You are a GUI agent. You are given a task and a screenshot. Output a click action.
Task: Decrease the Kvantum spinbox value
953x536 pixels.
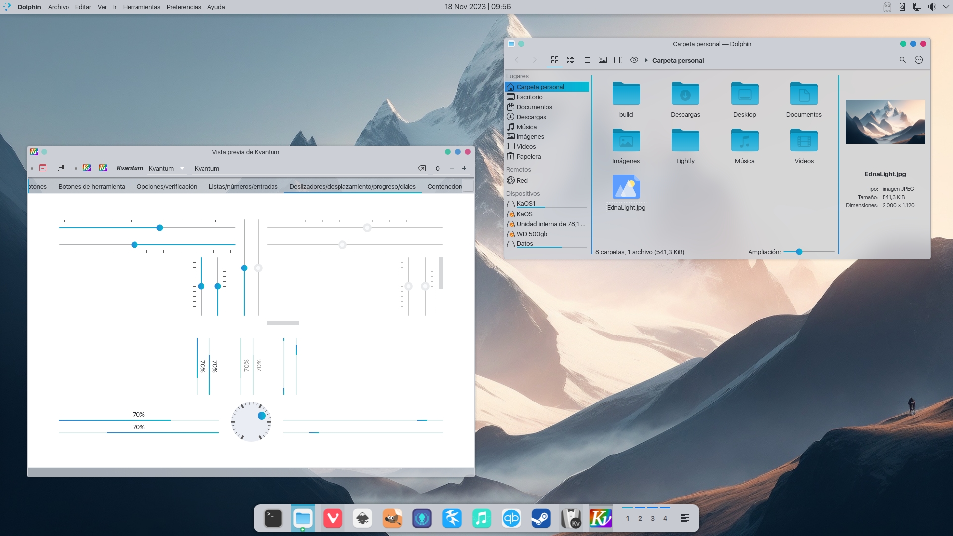pyautogui.click(x=452, y=168)
